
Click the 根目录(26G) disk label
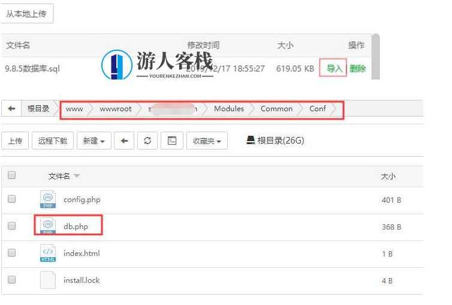(281, 141)
